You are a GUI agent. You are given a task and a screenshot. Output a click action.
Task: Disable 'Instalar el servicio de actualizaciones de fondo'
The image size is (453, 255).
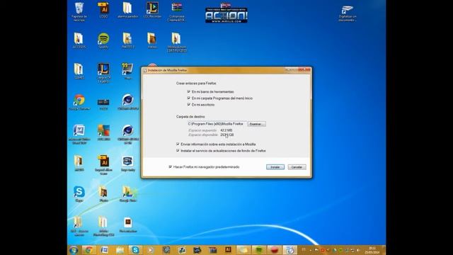click(x=178, y=151)
